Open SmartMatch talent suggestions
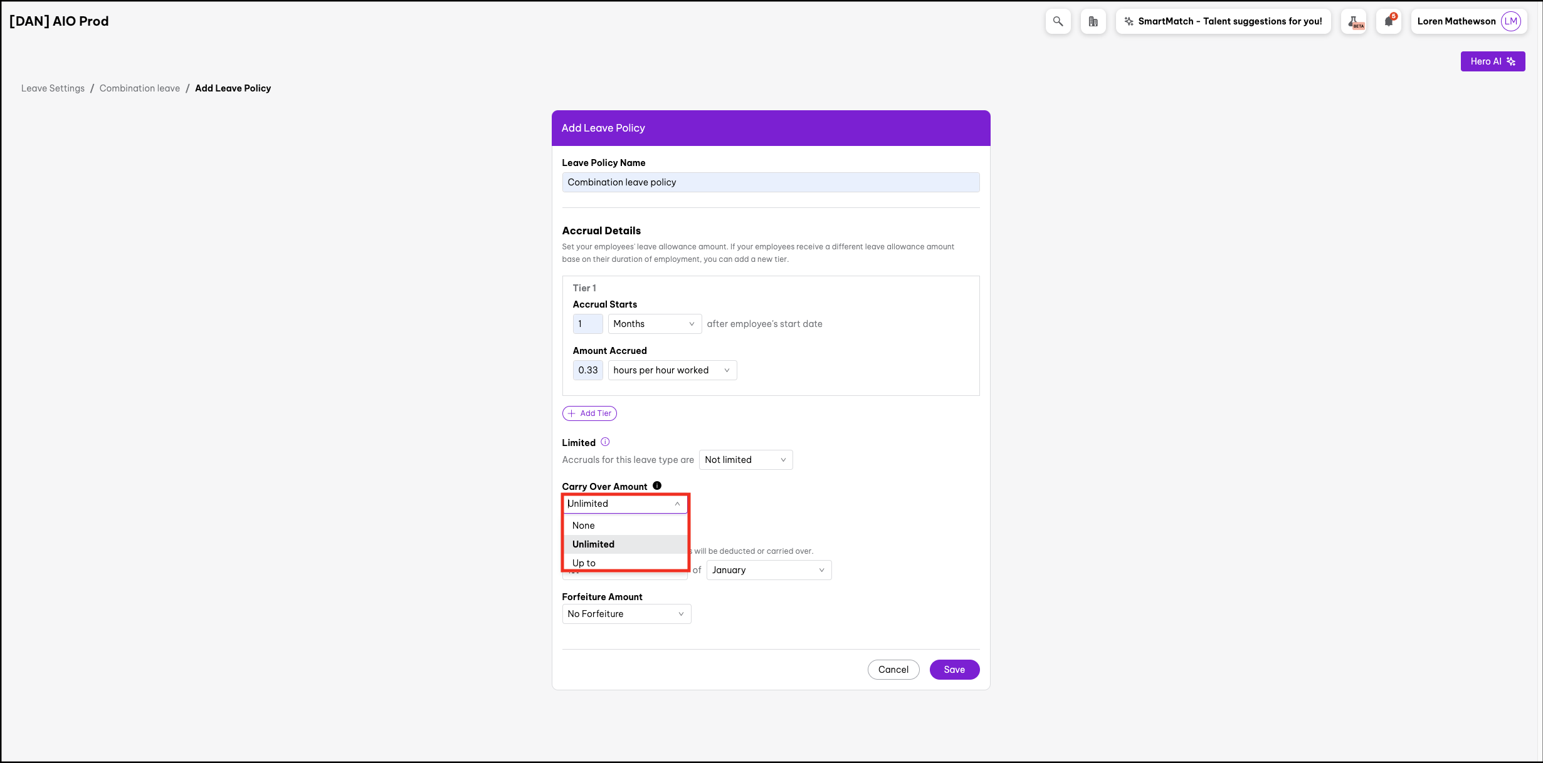 pos(1223,21)
